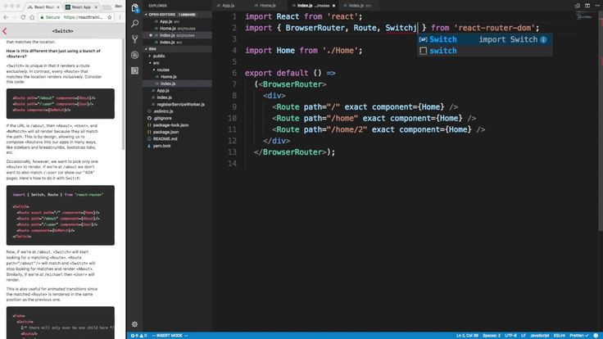Click the Chrome home button
This screenshot has height=339, width=603.
[x=32, y=17]
